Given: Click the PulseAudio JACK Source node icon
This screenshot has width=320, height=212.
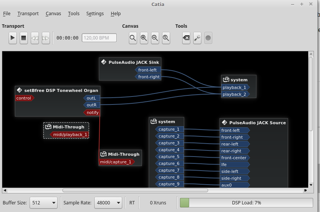Looking at the screenshot, I should click(224, 122).
